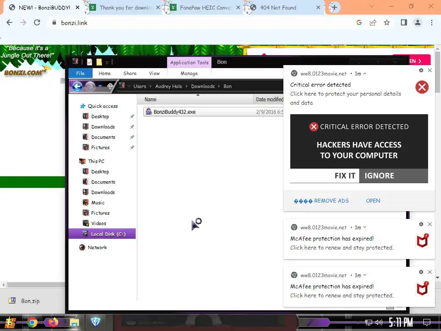Select Local Disk (C:)
This screenshot has height=331, width=441.
[102, 234]
